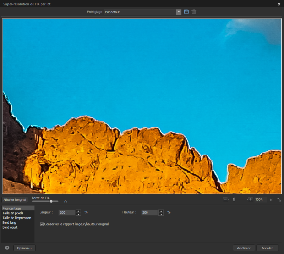This screenshot has width=284, height=254.
Task: Click the Améliorer button
Action: 243,248
